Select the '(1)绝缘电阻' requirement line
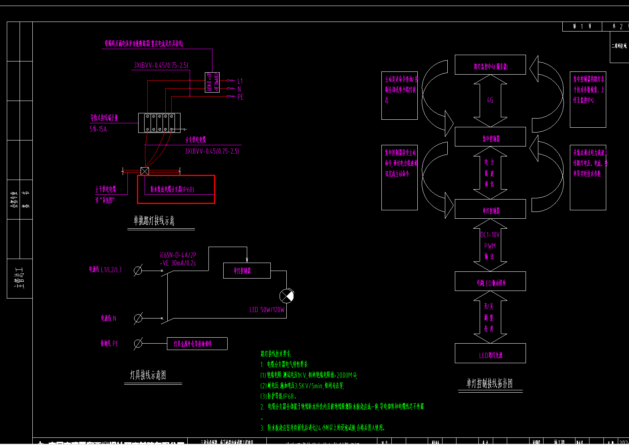The image size is (629, 445). 309,375
